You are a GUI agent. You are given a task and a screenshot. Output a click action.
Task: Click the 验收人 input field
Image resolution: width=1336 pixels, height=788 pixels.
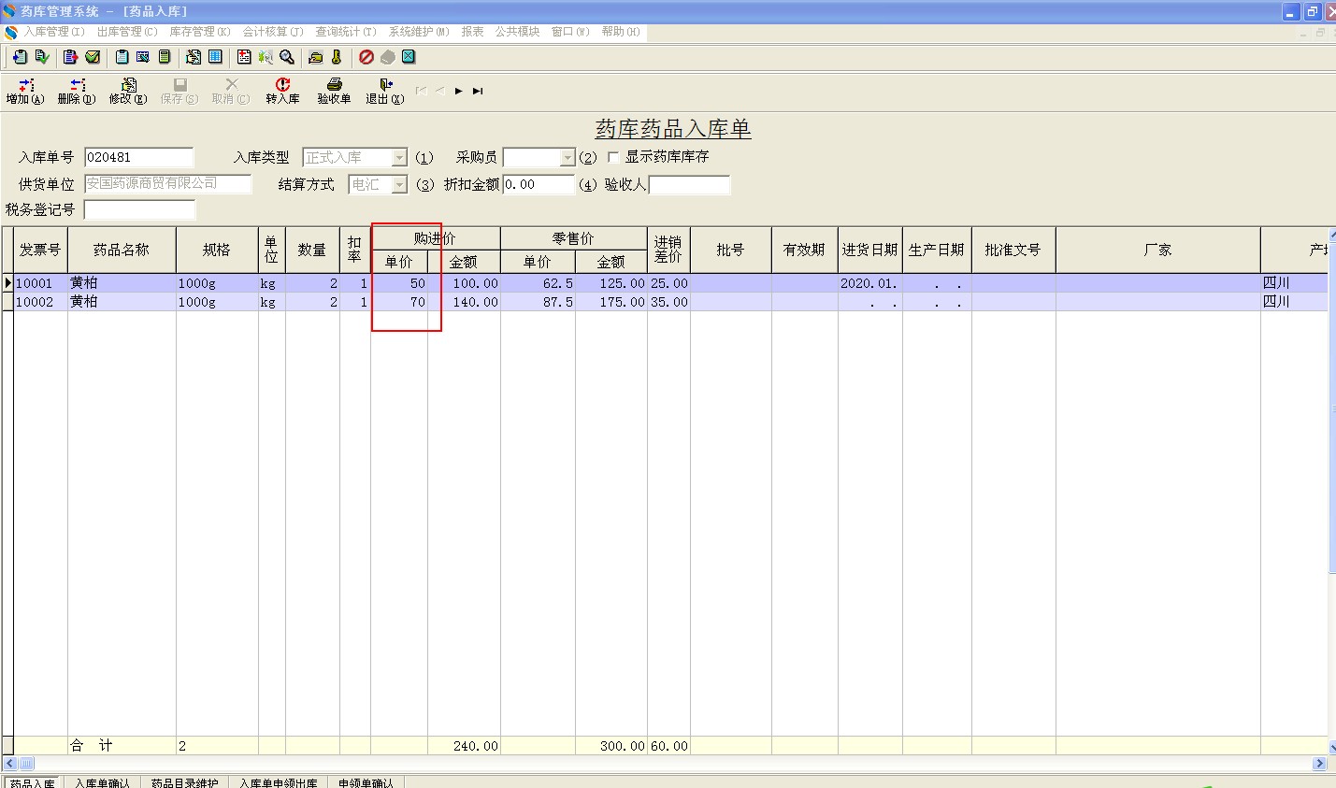pos(689,184)
